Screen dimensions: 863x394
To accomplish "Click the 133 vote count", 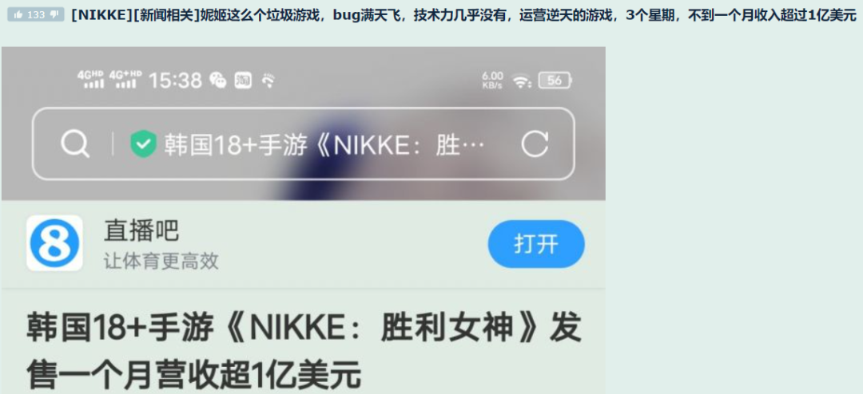I will 36,15.
